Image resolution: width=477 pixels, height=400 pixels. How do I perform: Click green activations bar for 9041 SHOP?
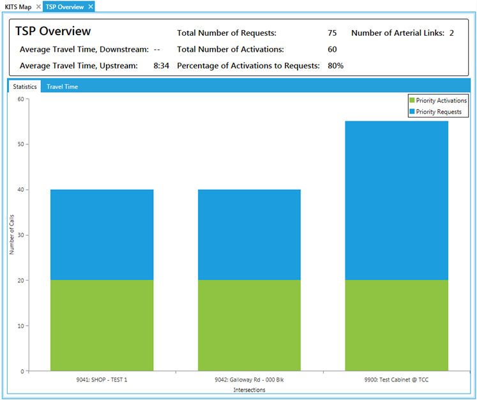click(x=102, y=325)
